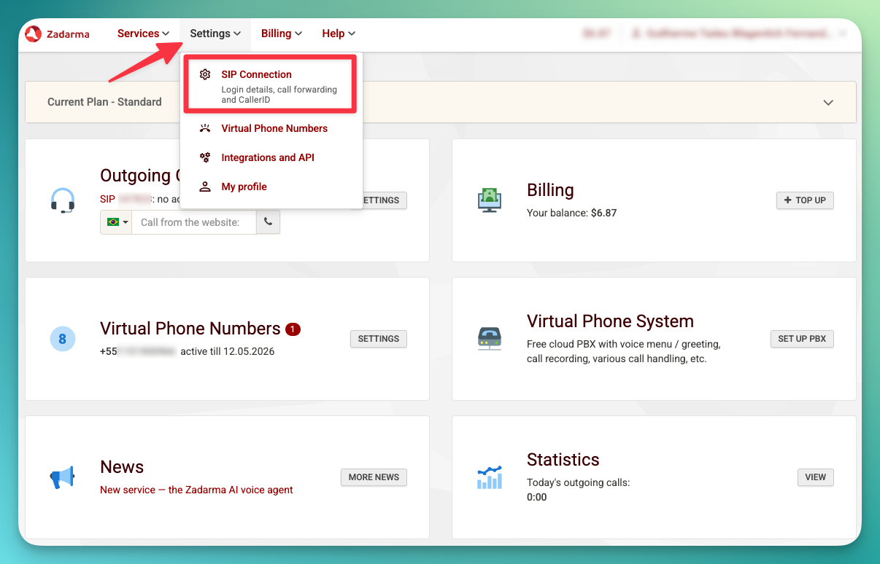Click the red notification badge 1
Image resolution: width=880 pixels, height=564 pixels.
tap(293, 329)
